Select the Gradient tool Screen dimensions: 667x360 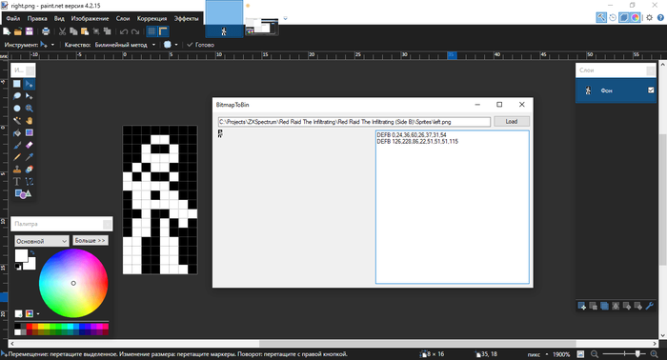point(30,133)
